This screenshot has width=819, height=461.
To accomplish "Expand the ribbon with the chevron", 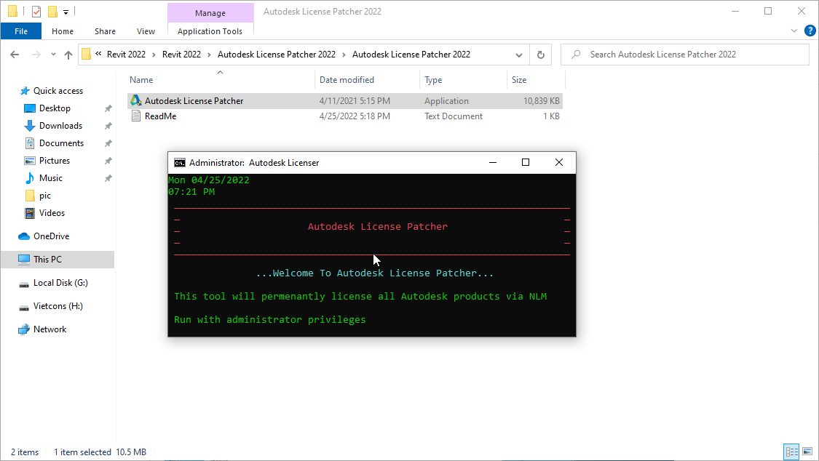I will click(794, 31).
